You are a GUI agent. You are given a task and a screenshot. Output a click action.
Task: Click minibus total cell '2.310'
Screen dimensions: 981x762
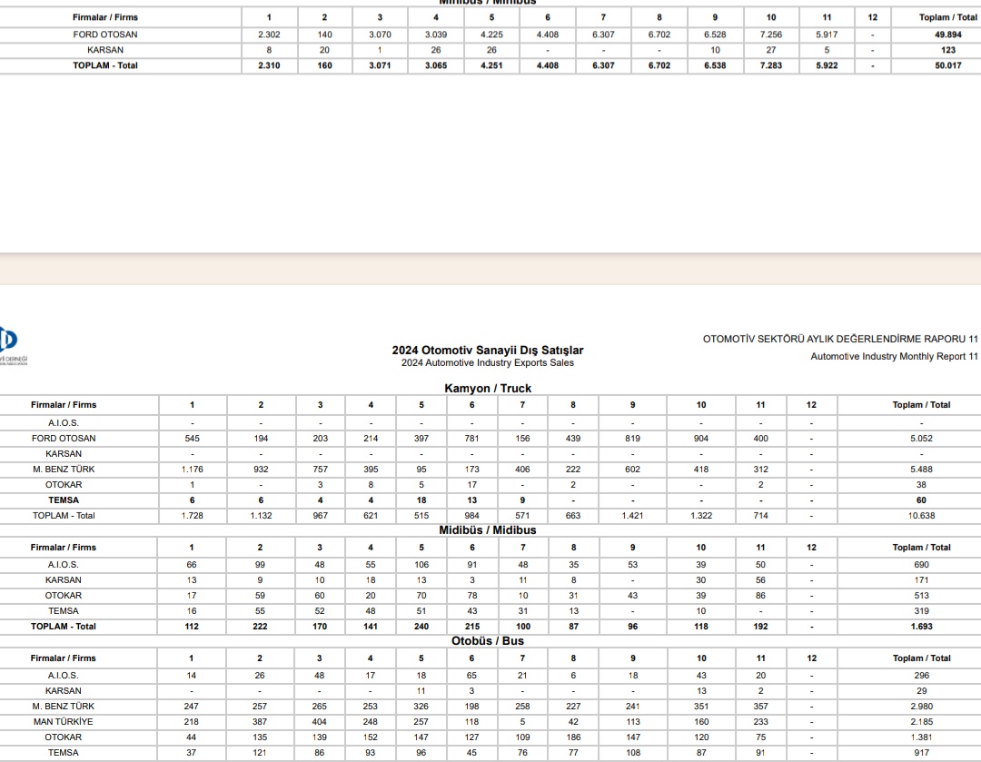pos(269,65)
